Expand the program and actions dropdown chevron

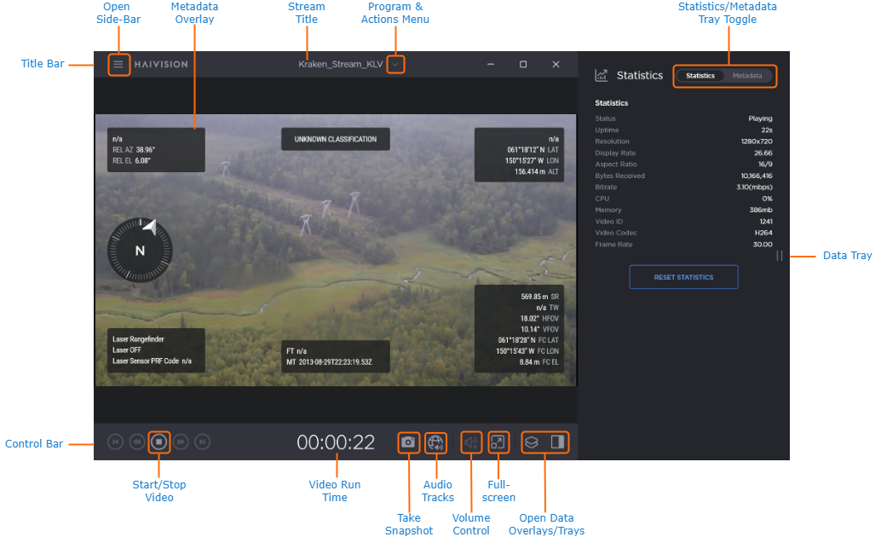pyautogui.click(x=395, y=65)
